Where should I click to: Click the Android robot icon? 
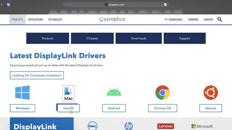coord(114,92)
